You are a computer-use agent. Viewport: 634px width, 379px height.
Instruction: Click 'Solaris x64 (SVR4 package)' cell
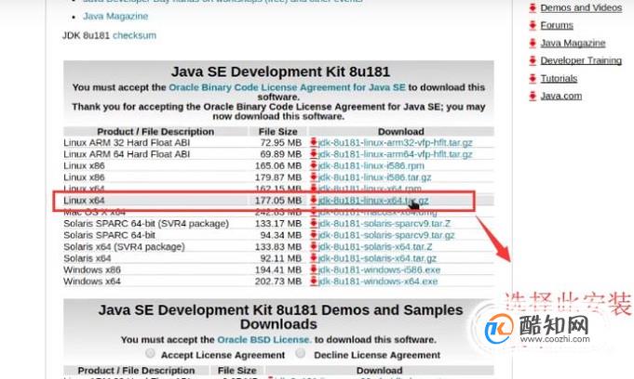[x=124, y=246]
